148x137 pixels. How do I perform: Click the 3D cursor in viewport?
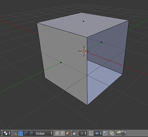(x=84, y=51)
